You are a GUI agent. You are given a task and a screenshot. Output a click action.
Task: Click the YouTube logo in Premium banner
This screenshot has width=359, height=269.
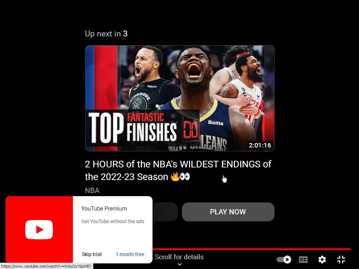coord(39,229)
